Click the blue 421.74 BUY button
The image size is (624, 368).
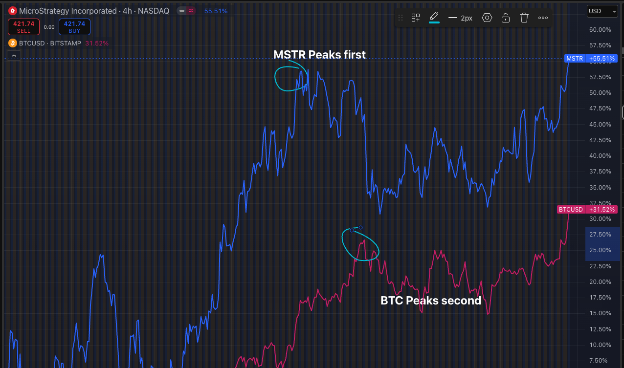[74, 27]
